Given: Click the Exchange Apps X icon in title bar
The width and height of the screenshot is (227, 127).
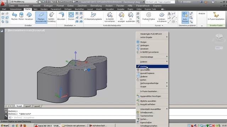Looking at the screenshot, I should tap(201, 2).
